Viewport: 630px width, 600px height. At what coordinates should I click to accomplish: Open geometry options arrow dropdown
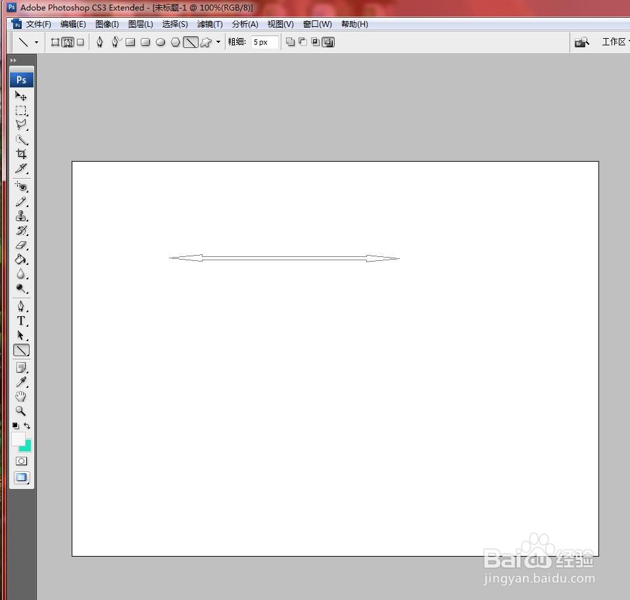[x=218, y=42]
